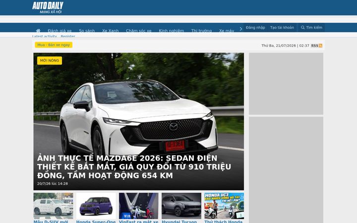Screen dimensions: 357x223
Task: Click the MỚI NÓNG badge
Action: pos(50,60)
